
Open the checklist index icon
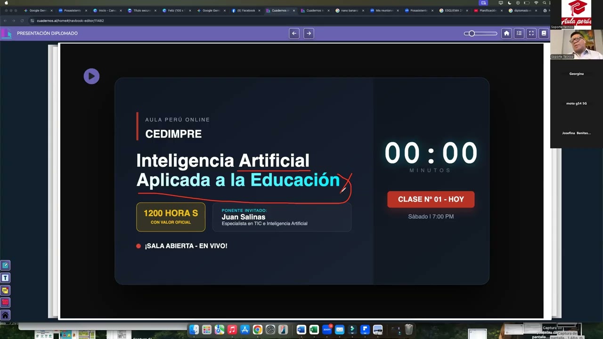[519, 33]
